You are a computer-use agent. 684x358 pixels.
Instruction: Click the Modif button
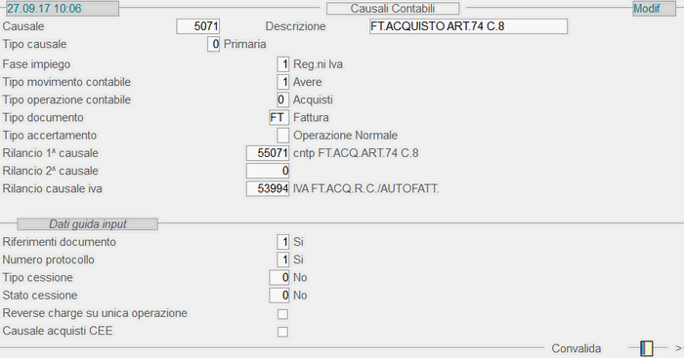click(654, 8)
